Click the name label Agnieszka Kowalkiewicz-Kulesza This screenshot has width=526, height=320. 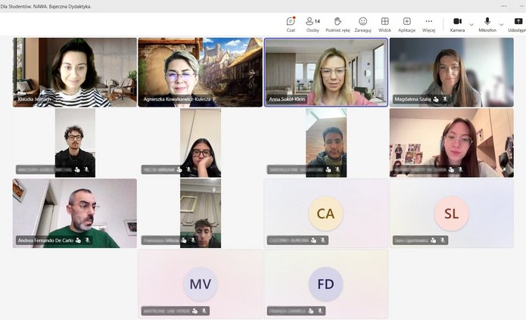pyautogui.click(x=177, y=99)
